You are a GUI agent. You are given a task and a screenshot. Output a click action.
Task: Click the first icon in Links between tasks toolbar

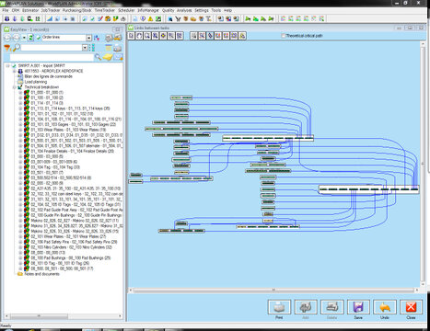coord(132,36)
